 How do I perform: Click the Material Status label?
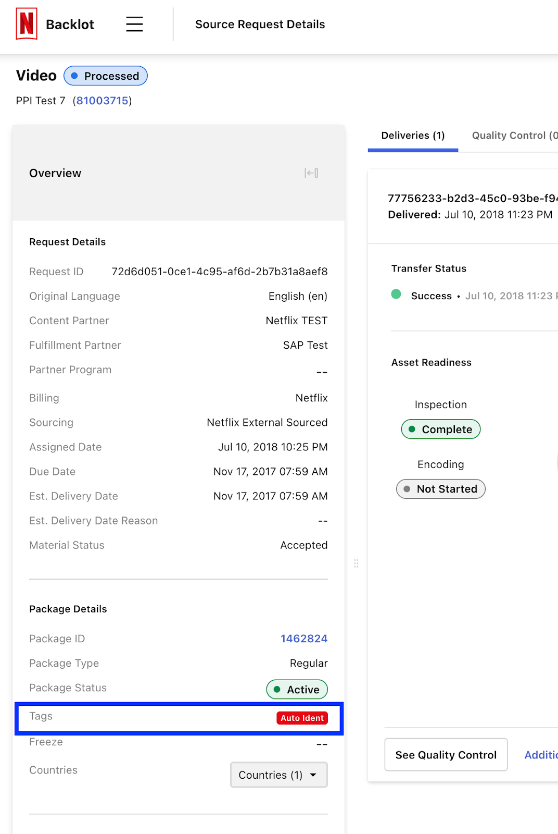click(67, 545)
